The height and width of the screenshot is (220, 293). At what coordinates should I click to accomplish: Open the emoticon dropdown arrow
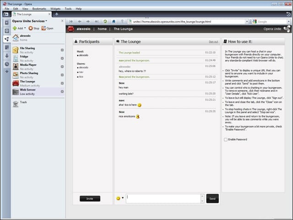(123, 198)
